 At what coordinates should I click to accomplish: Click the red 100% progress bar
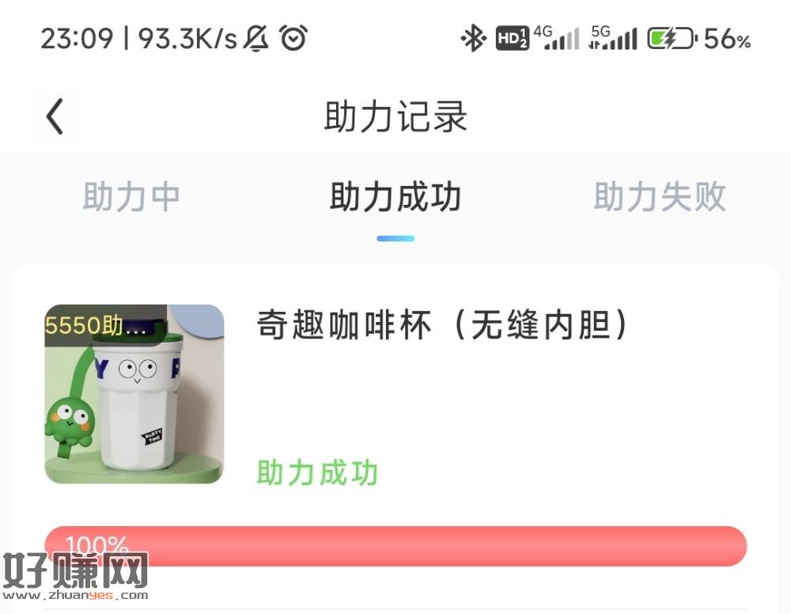tap(395, 546)
